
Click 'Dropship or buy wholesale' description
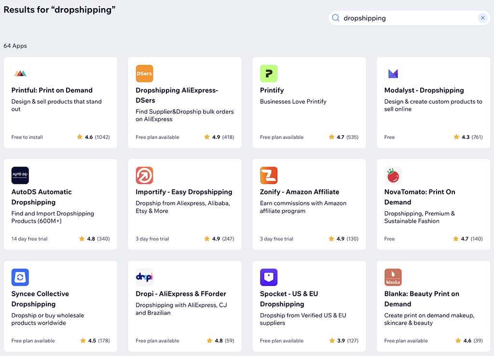48,319
